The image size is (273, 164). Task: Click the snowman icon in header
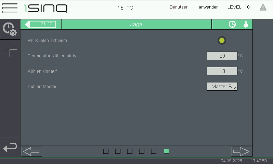pos(245,24)
